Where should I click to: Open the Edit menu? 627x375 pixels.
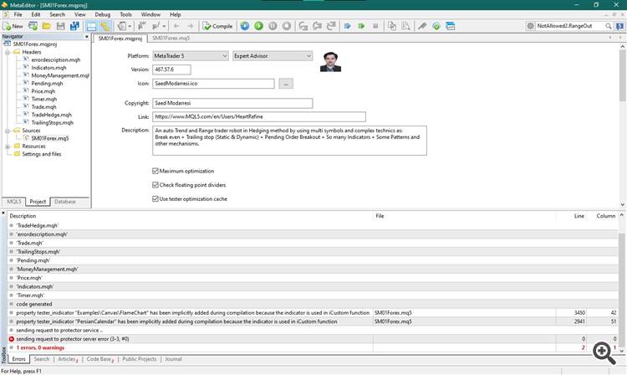coord(36,14)
